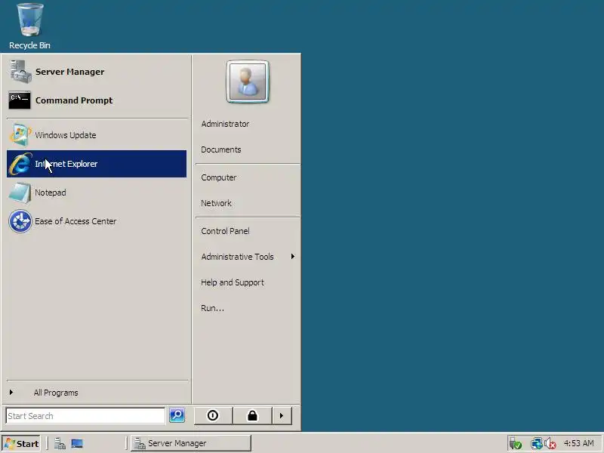
Task: Click the lock computer button
Action: click(x=253, y=416)
